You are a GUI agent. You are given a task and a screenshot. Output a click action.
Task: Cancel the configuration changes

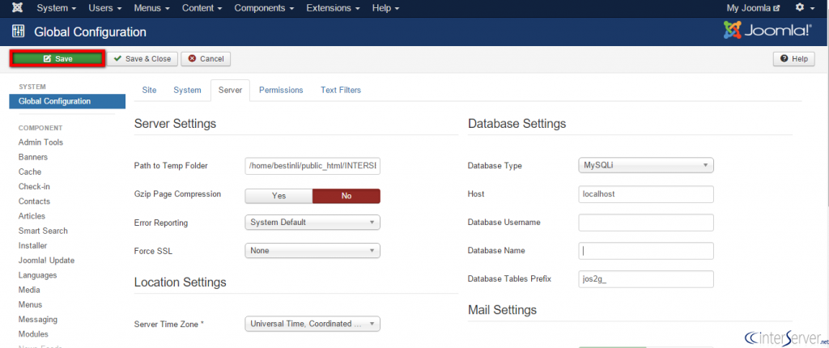click(x=206, y=59)
